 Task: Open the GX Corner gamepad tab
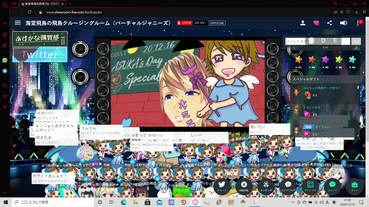pyautogui.click(x=14, y=4)
